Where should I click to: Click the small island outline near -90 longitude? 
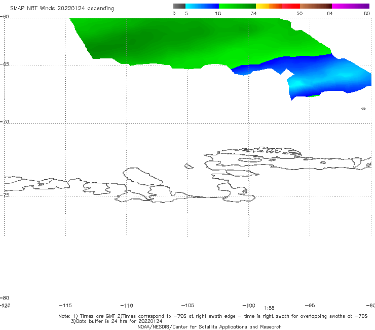pyautogui.click(x=363, y=109)
